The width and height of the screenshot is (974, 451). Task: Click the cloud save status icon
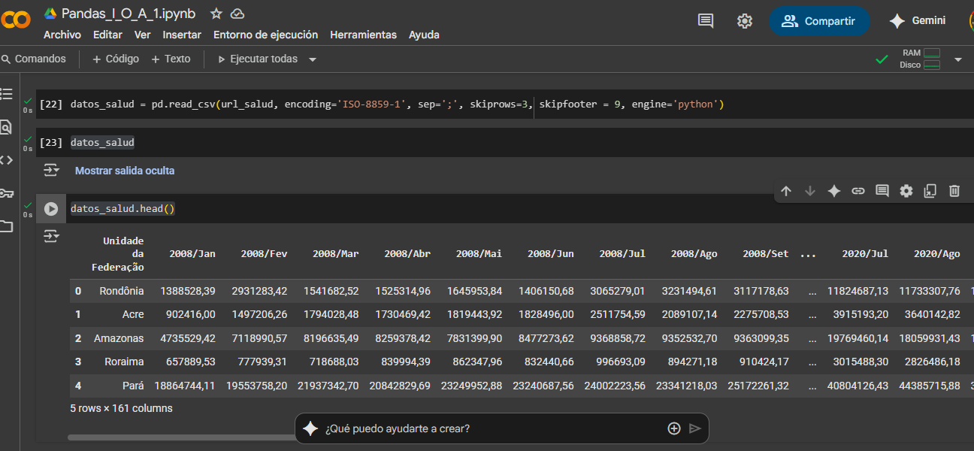pos(237,14)
